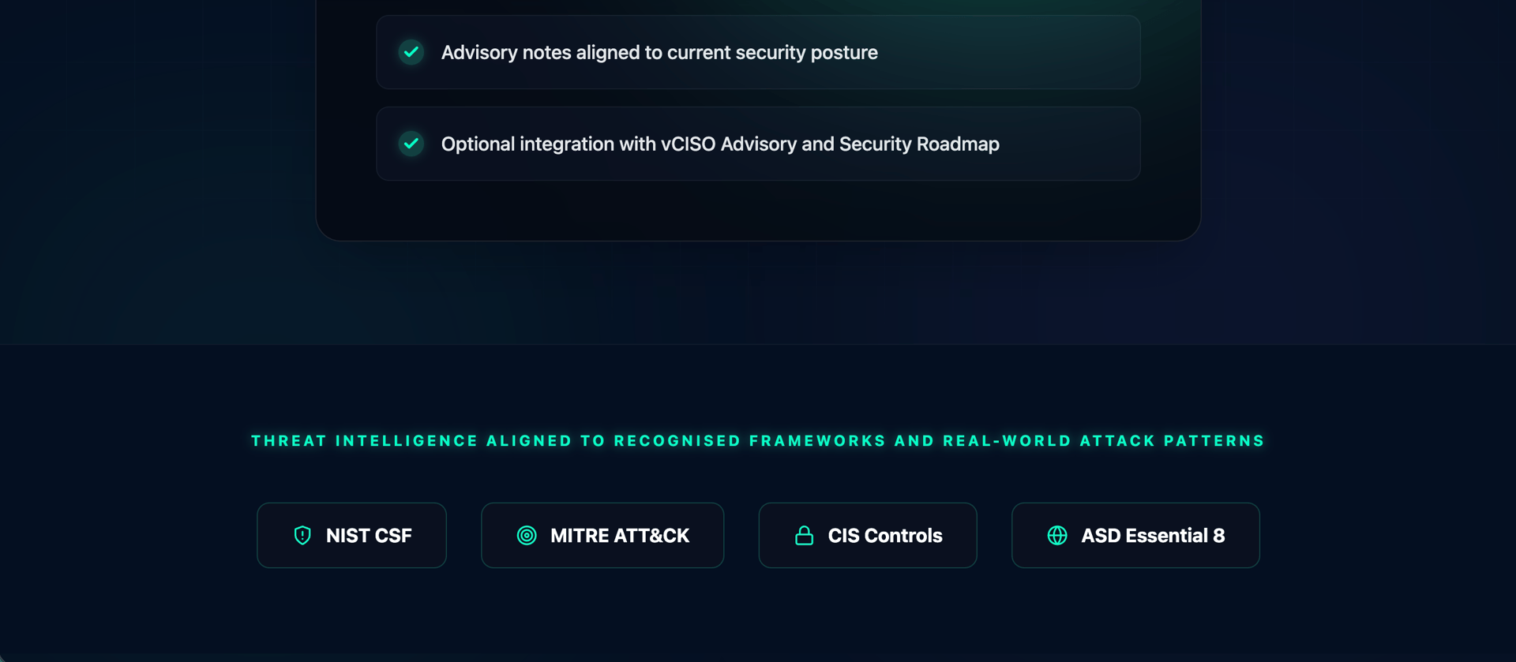Viewport: 1516px width, 662px height.
Task: Select the NIST CSF label text
Action: [369, 536]
